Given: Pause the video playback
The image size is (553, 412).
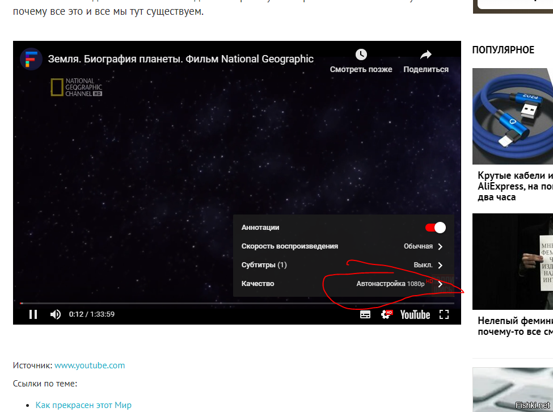Looking at the screenshot, I should click(33, 314).
